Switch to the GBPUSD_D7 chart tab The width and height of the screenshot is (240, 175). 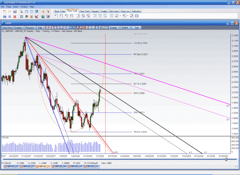click(x=27, y=167)
